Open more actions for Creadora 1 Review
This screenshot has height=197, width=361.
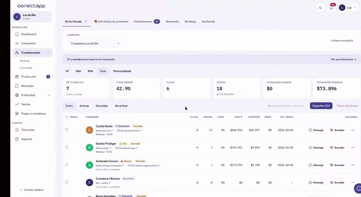point(353,183)
